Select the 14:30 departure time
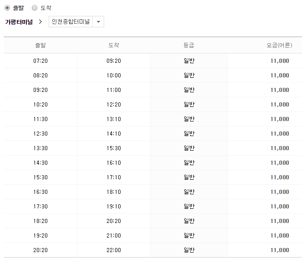 tap(40, 163)
